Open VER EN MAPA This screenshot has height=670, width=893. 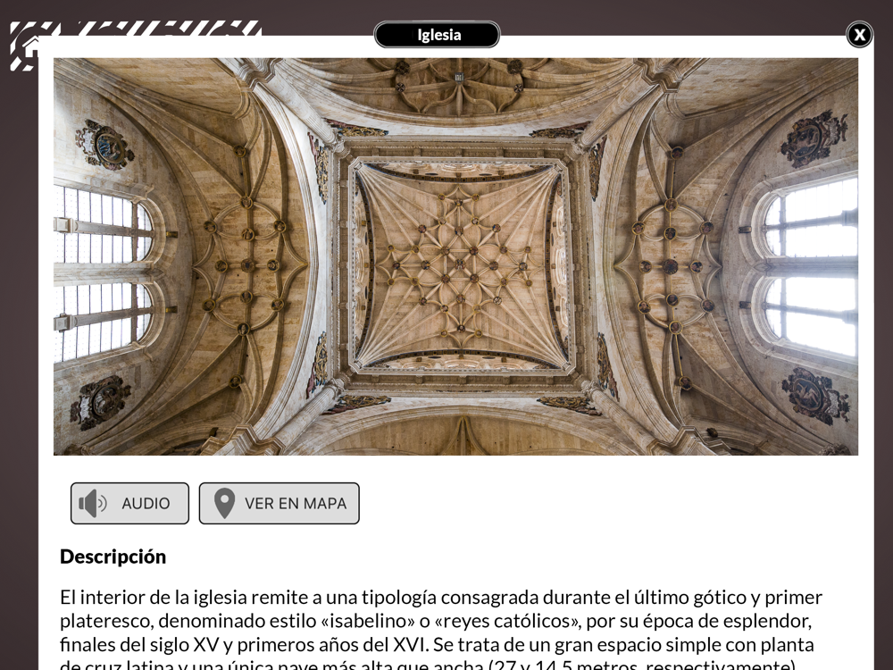click(279, 503)
